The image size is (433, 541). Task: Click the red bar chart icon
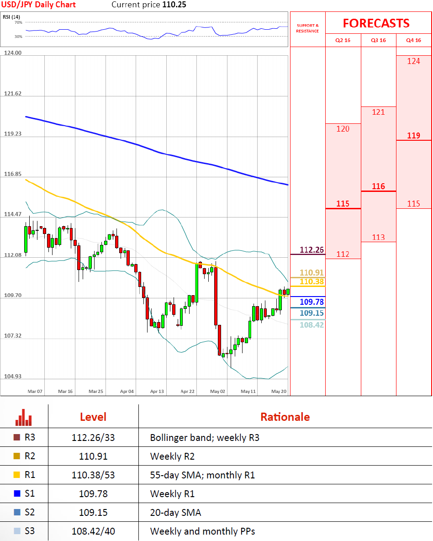pyautogui.click(x=23, y=417)
